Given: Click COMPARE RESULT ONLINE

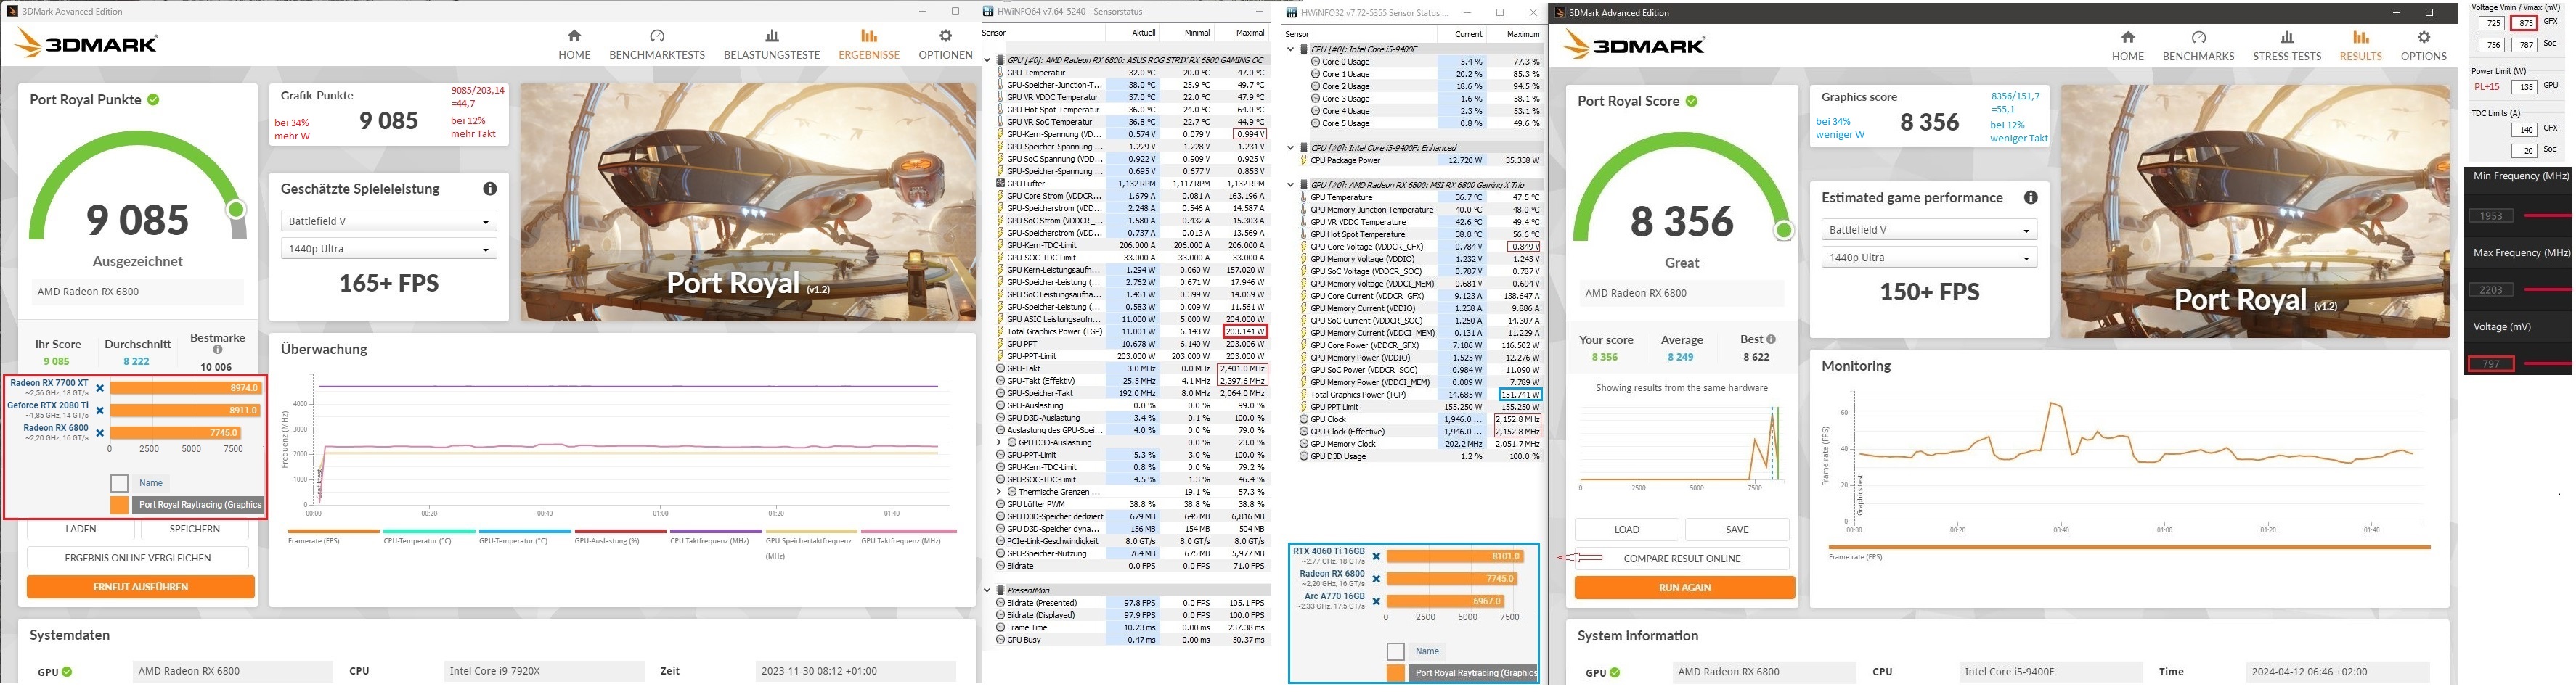Looking at the screenshot, I should pos(1681,559).
